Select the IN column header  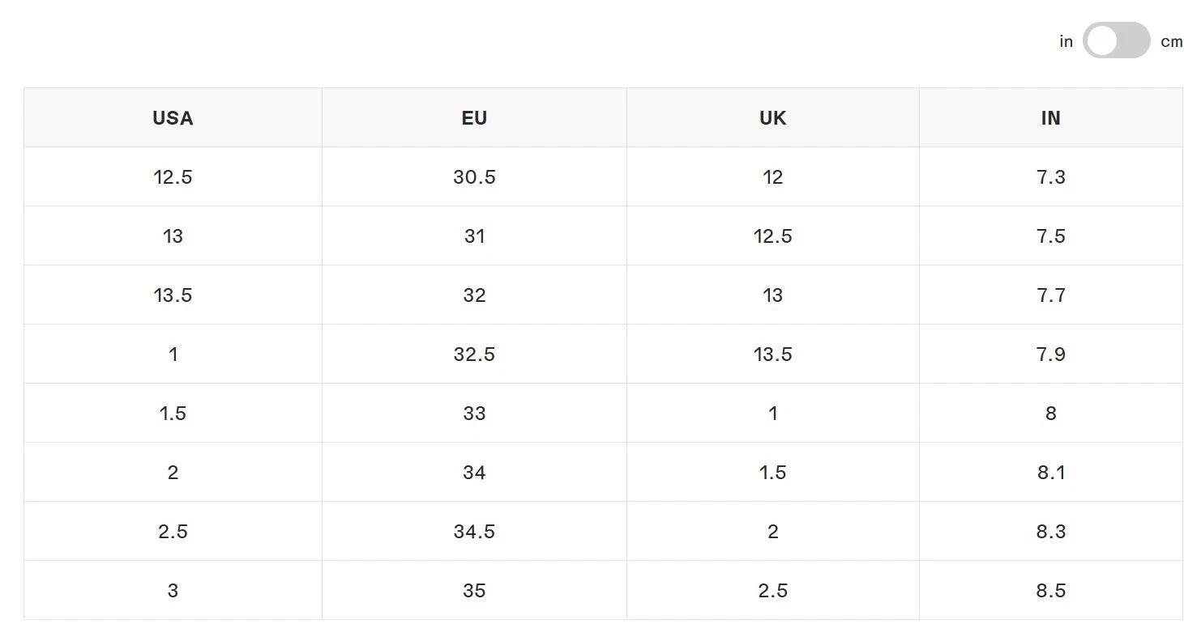[x=1050, y=117]
